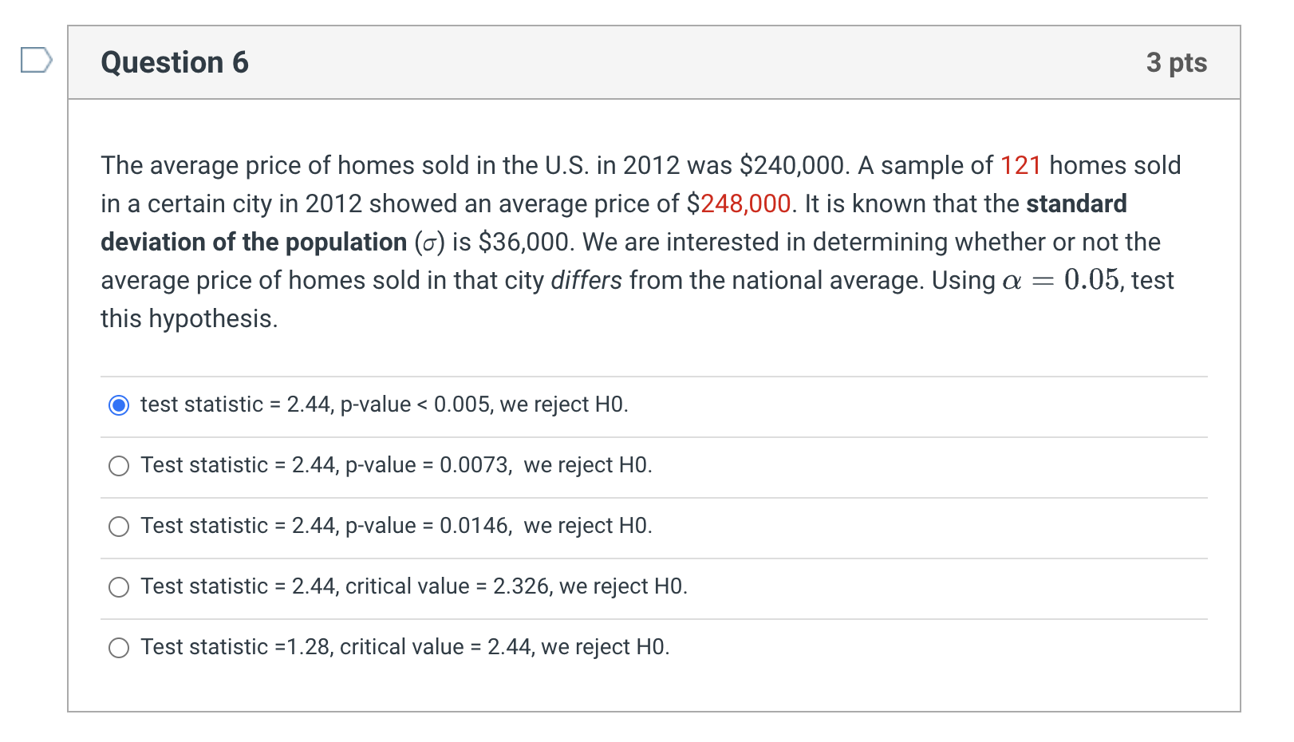Select radio for critical value = 2.326 option
The image size is (1294, 742).
(x=119, y=587)
